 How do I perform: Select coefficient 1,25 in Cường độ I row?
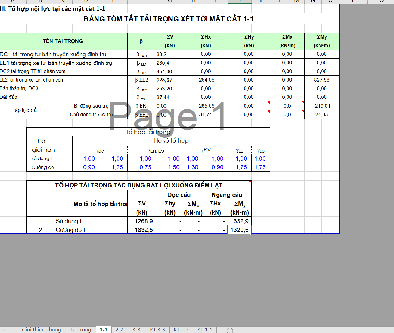coord(113,167)
